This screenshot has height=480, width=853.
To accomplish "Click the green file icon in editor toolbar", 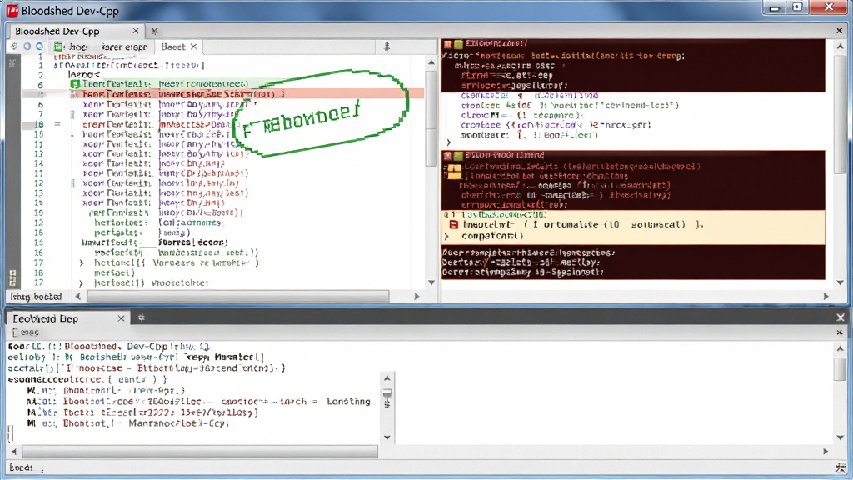I will (58, 47).
